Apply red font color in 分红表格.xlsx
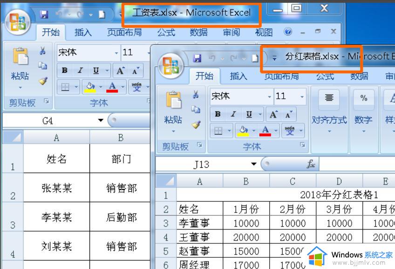The image size is (395, 269). tap(265, 131)
